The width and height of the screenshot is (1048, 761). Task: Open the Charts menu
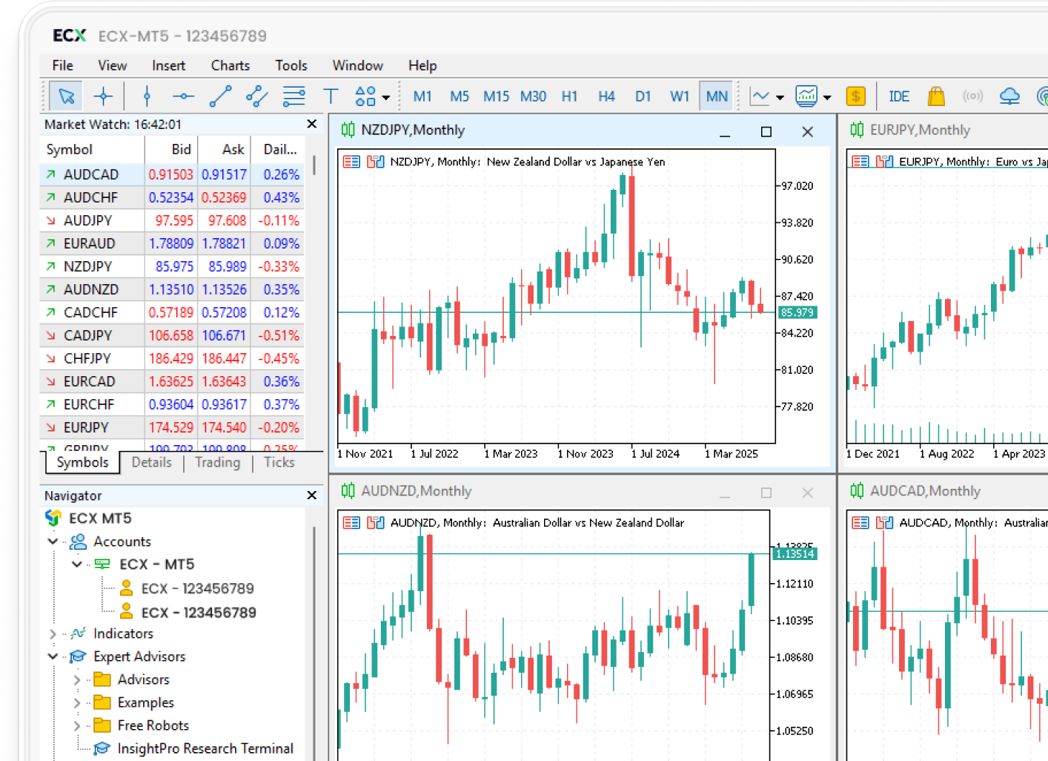tap(230, 65)
